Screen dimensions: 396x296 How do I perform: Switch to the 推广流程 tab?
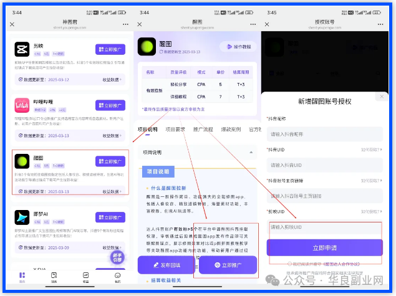click(202, 129)
